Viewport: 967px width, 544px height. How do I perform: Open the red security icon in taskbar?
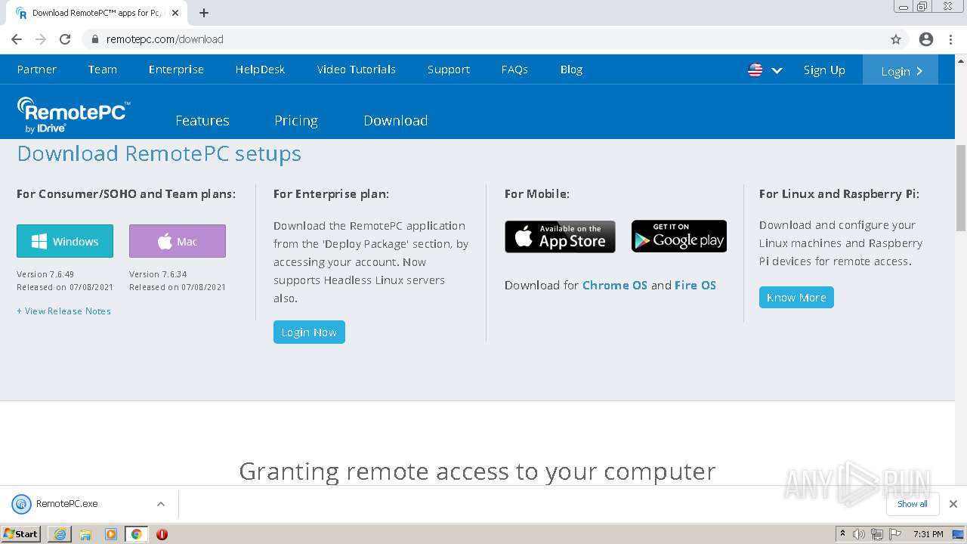pos(162,534)
